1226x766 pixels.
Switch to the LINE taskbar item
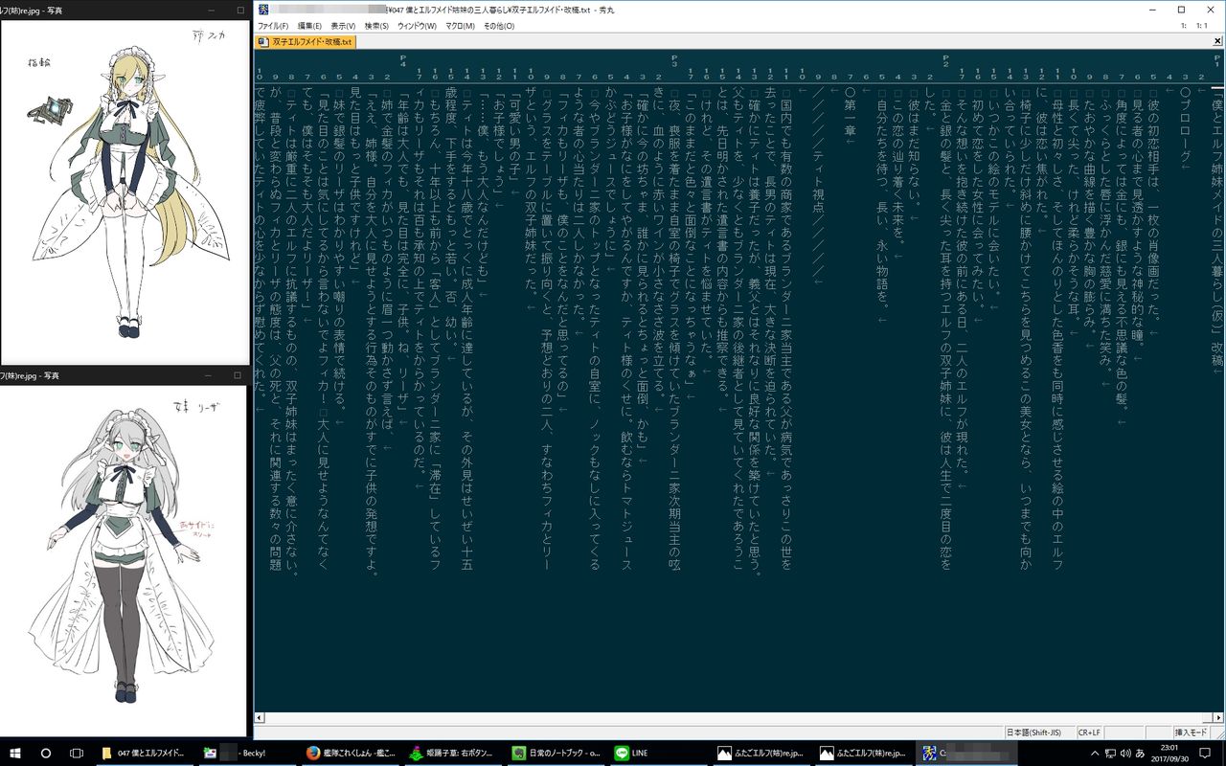pyautogui.click(x=657, y=754)
